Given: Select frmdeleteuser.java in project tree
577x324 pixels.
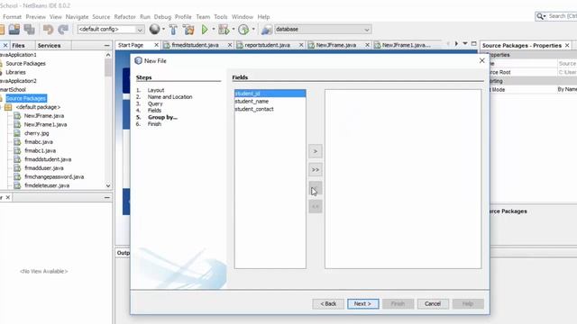Looking at the screenshot, I should (47, 185).
